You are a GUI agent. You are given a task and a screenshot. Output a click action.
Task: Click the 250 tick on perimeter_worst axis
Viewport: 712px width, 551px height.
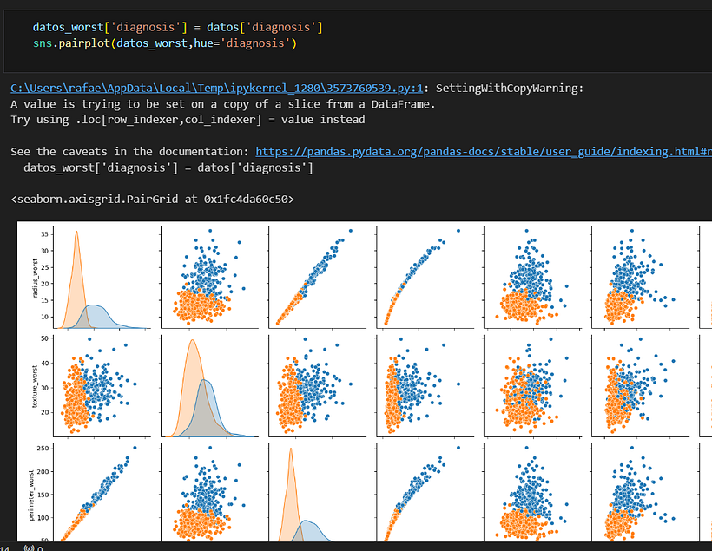click(43, 449)
